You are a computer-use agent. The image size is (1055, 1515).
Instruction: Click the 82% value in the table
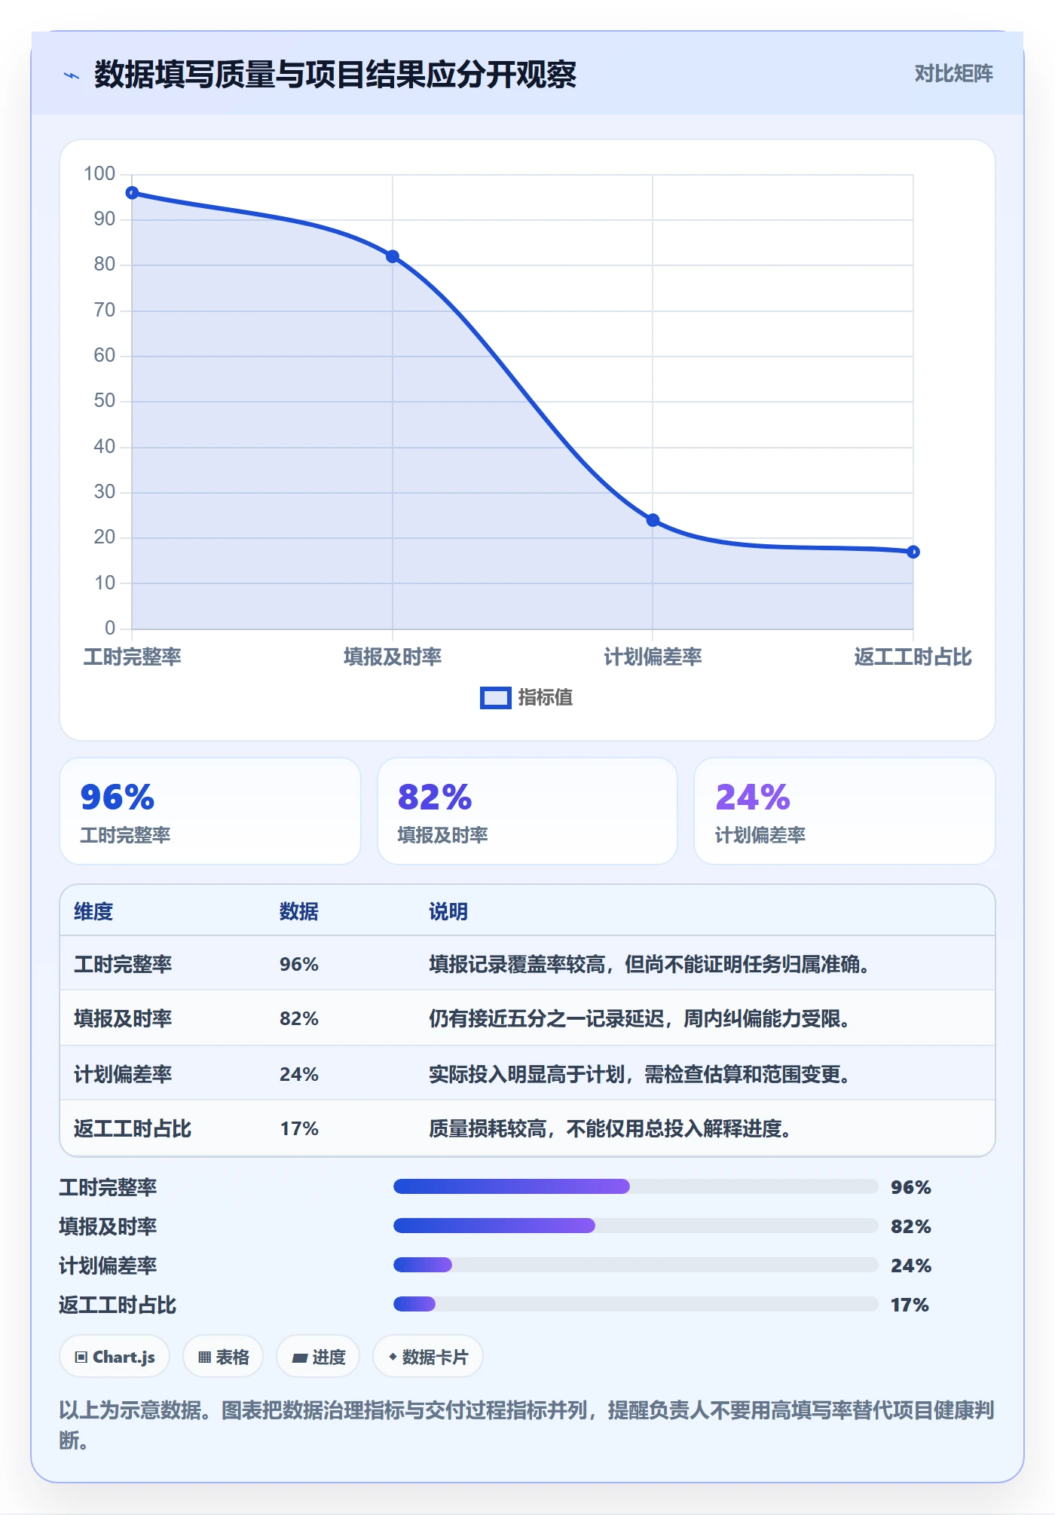pyautogui.click(x=299, y=1018)
